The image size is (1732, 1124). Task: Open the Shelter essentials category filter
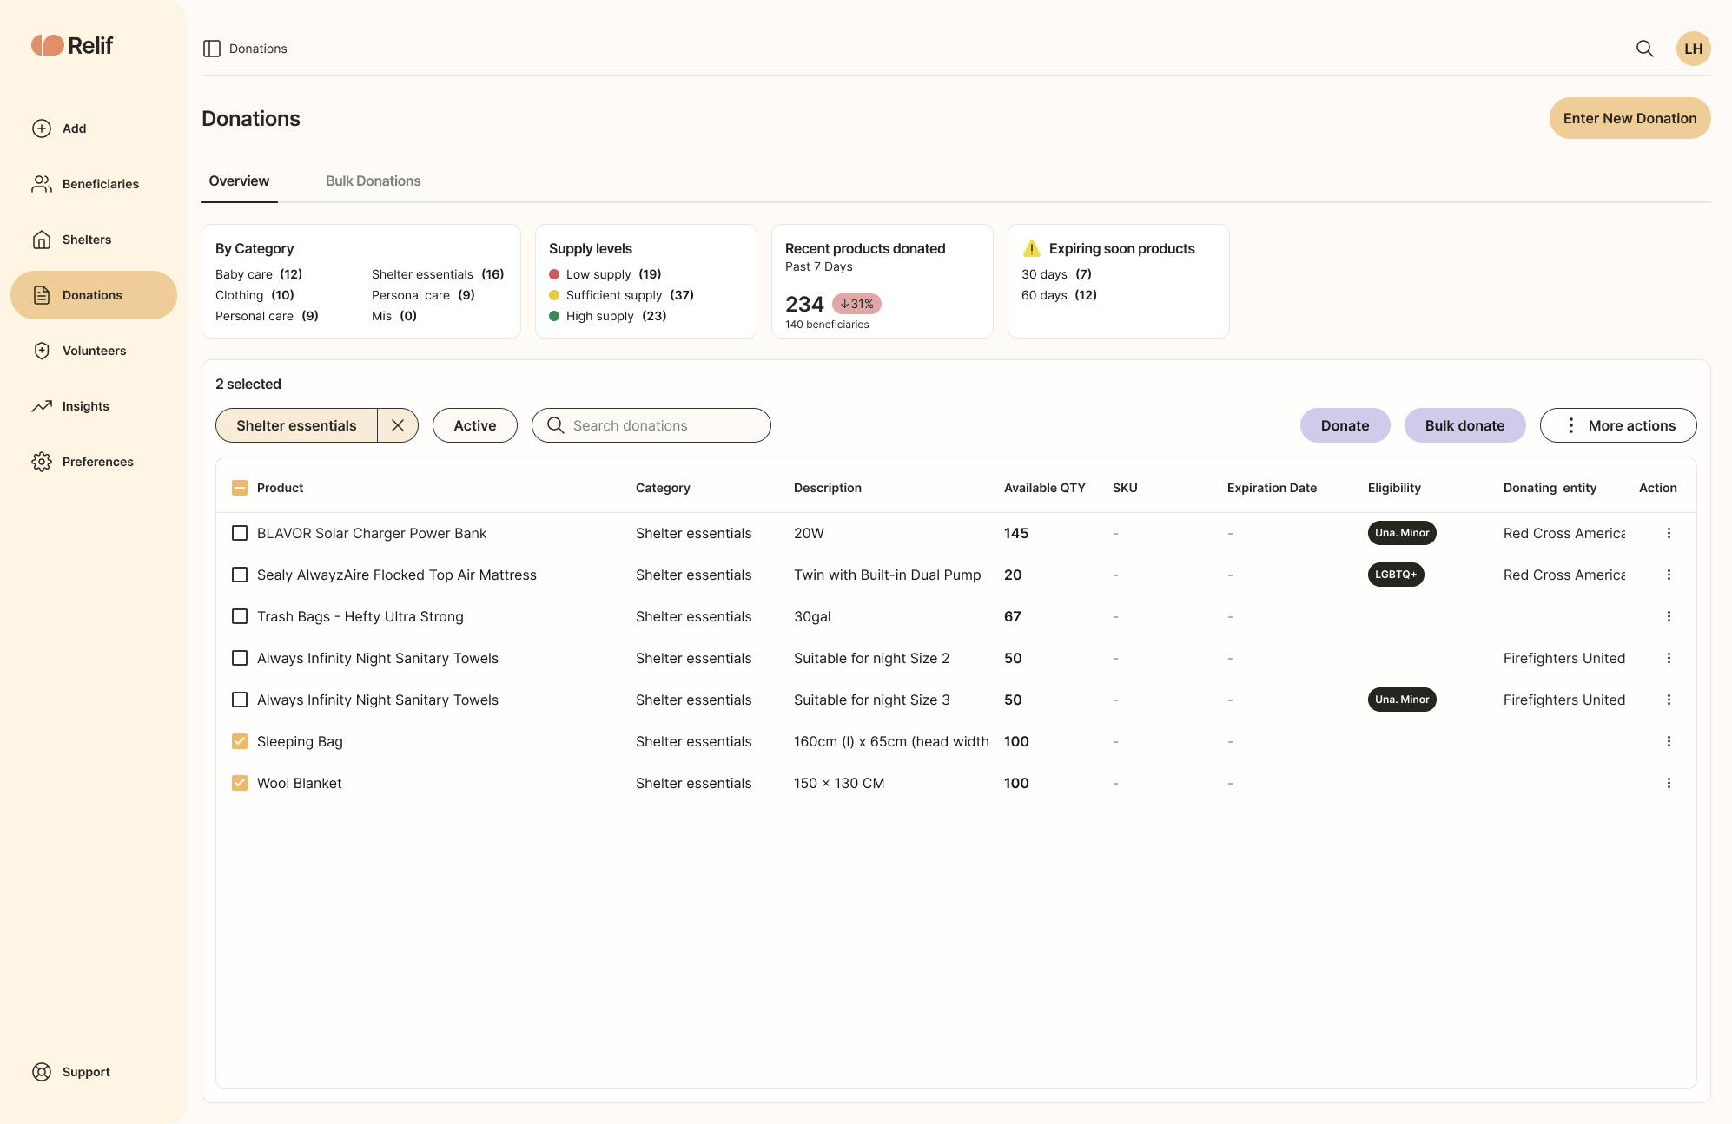coord(296,425)
